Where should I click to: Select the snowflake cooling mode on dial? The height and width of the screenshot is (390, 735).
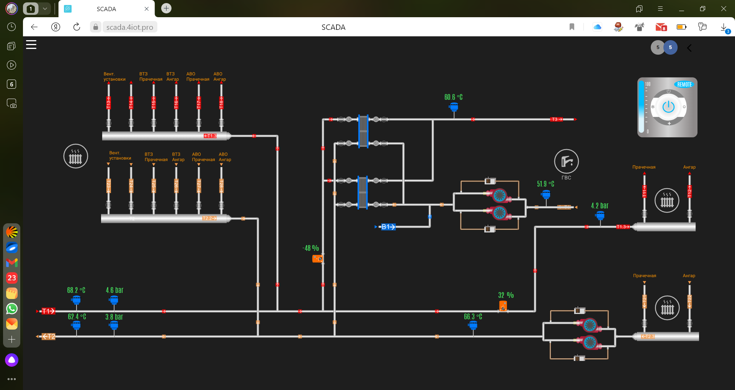pos(653,107)
